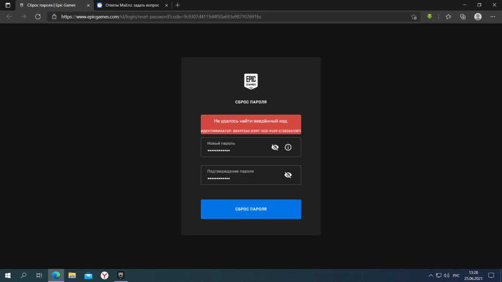
Task: Open Edge settings and more menu
Action: click(493, 17)
